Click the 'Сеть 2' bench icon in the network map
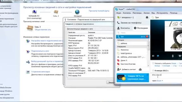 (56, 12)
